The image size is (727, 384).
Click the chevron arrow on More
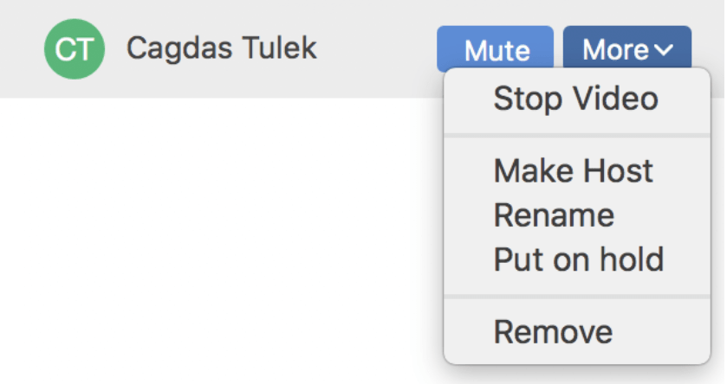click(x=664, y=50)
